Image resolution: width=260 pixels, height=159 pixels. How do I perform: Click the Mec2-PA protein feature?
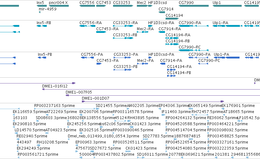[x=143, y=64]
